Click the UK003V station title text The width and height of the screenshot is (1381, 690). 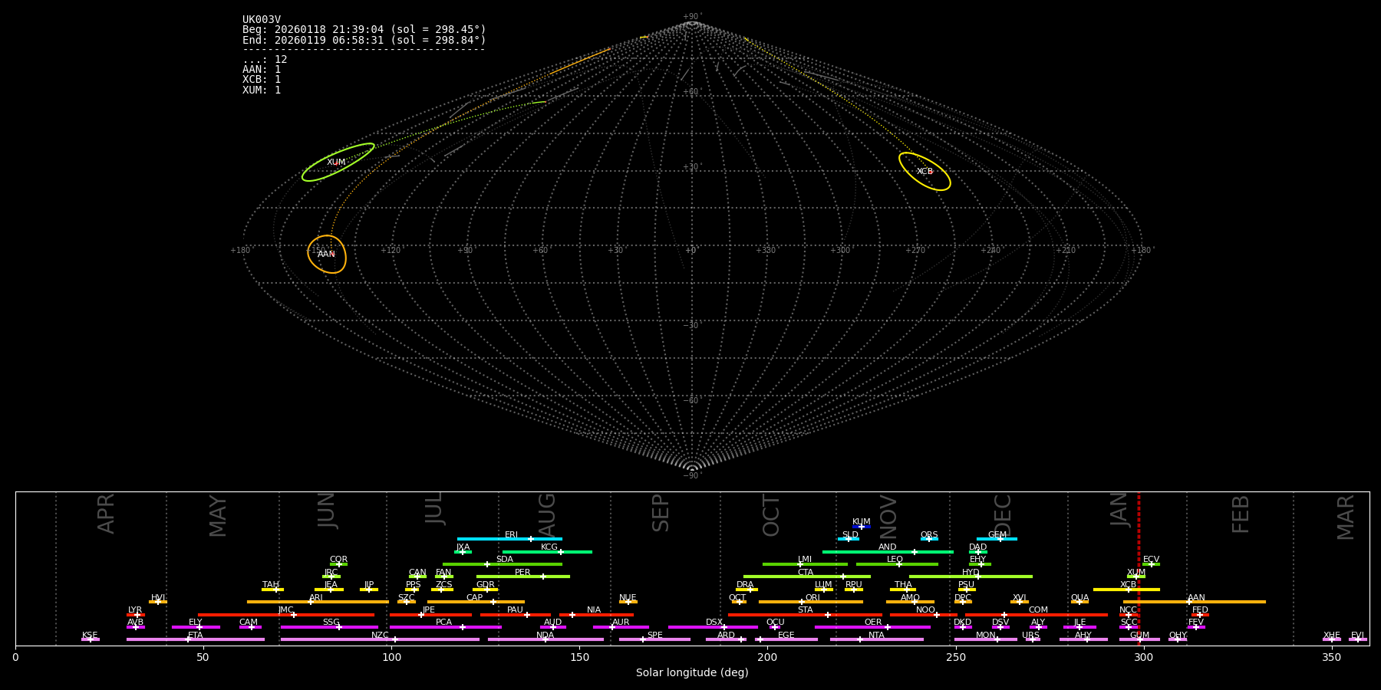click(x=262, y=20)
